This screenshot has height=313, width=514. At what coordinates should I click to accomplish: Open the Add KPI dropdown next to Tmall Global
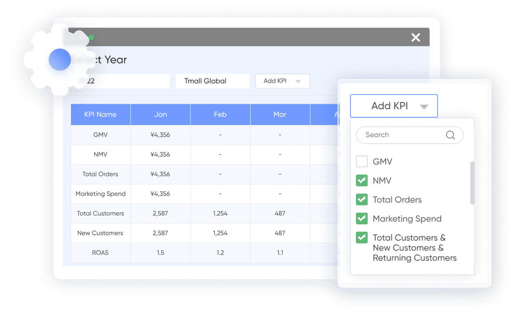(282, 81)
